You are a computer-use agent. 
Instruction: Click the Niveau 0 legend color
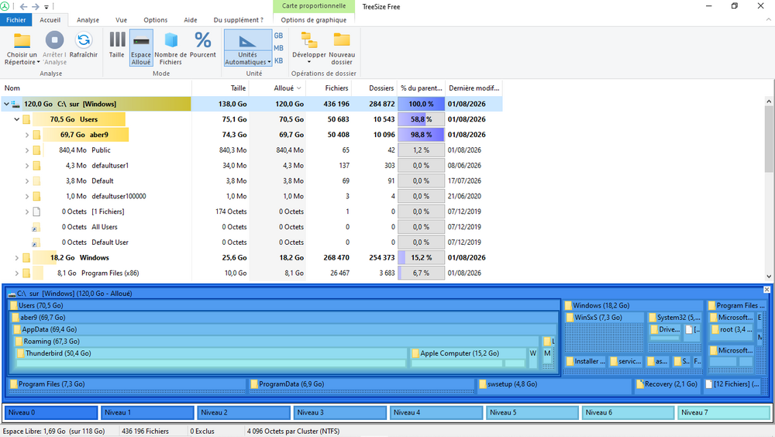tap(51, 412)
